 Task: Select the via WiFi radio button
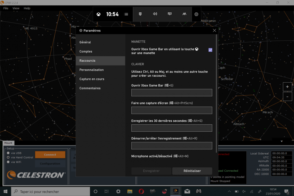point(9,162)
